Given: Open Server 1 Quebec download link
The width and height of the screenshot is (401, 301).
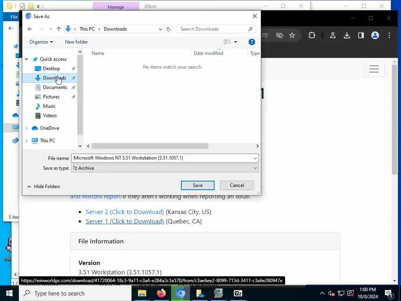Looking at the screenshot, I should pyautogui.click(x=125, y=221).
